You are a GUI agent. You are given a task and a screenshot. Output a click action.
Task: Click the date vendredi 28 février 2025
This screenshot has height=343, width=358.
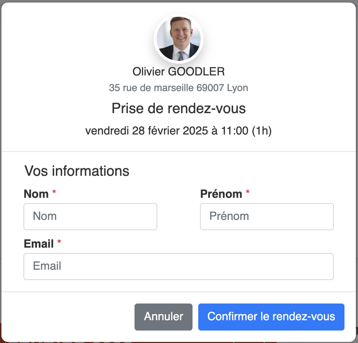[x=147, y=131]
